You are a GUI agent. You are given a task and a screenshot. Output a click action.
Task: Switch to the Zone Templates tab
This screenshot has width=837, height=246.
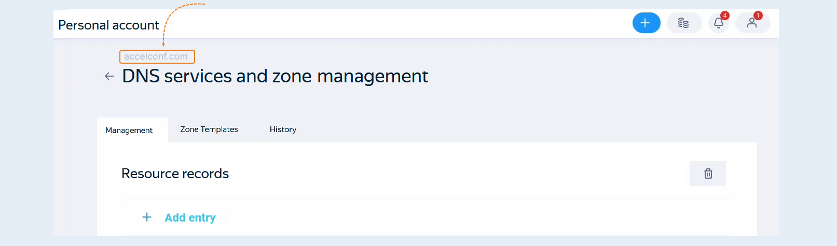pos(209,129)
